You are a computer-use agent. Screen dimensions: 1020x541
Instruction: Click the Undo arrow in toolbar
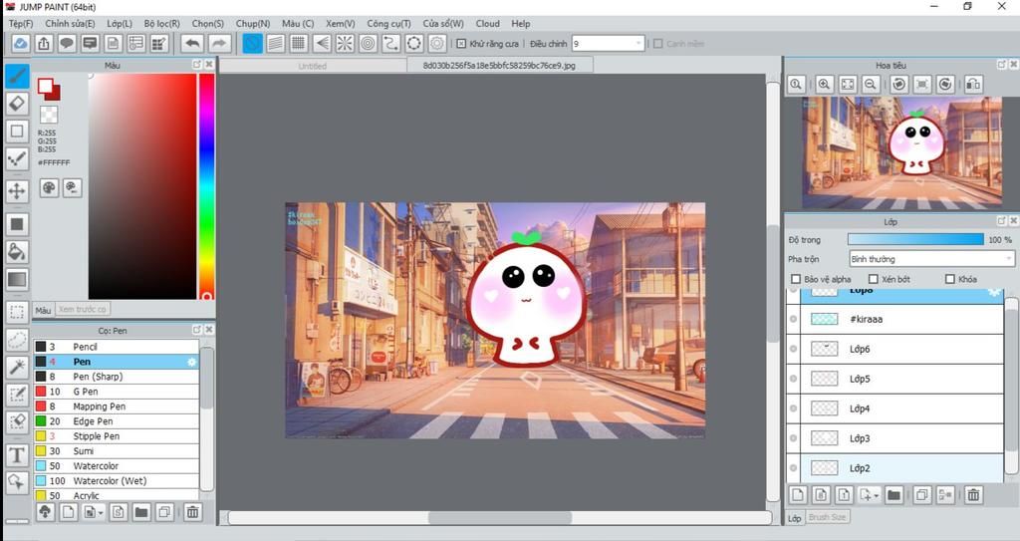(x=192, y=44)
